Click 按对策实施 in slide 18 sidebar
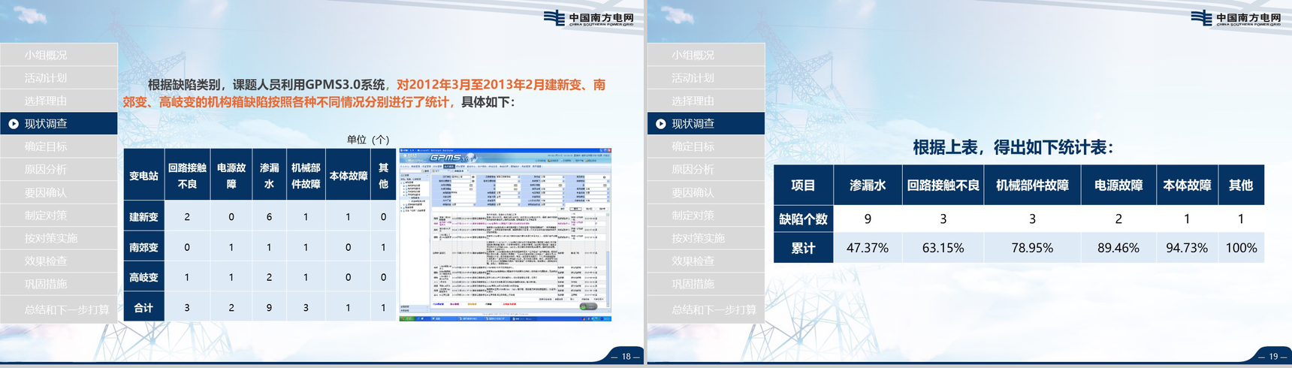The width and height of the screenshot is (1292, 368). coord(51,238)
